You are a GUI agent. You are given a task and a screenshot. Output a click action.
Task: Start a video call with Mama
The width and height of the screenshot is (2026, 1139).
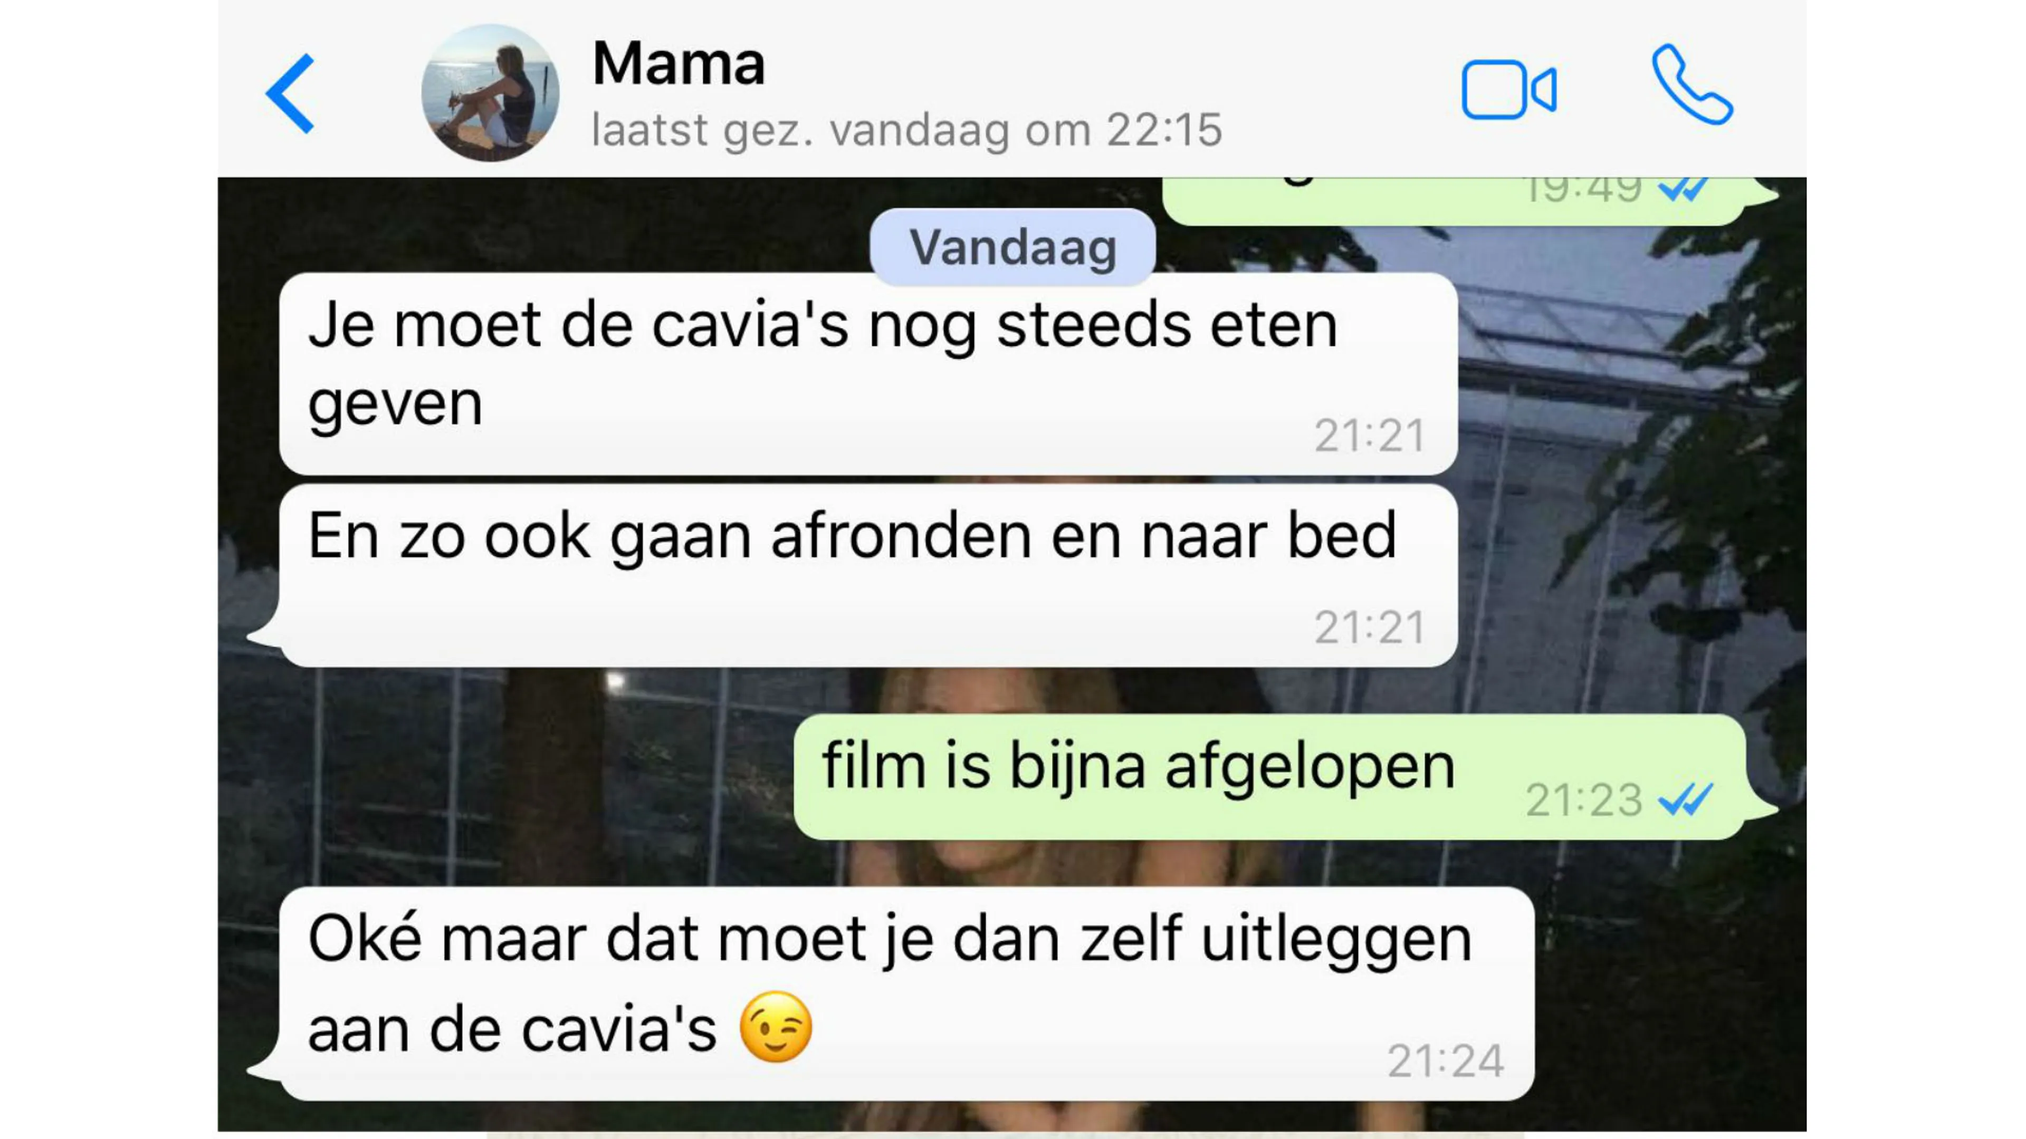point(1508,90)
